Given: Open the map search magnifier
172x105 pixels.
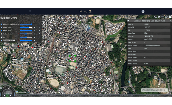Looking at the screenshot, I should 156,17.
